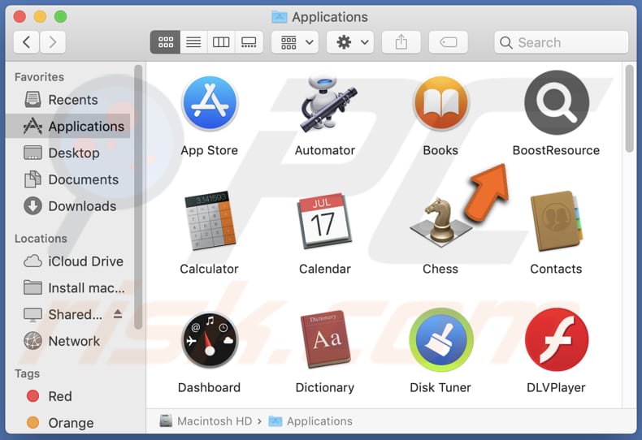Screen dimensions: 642x440
Task: Minimize the window with yellow button
Action: (40, 17)
